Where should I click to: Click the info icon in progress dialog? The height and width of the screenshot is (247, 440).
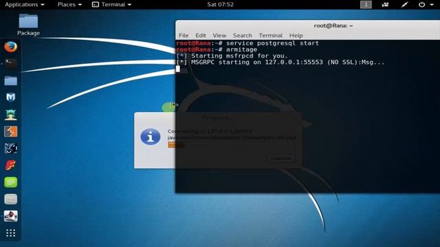point(151,137)
